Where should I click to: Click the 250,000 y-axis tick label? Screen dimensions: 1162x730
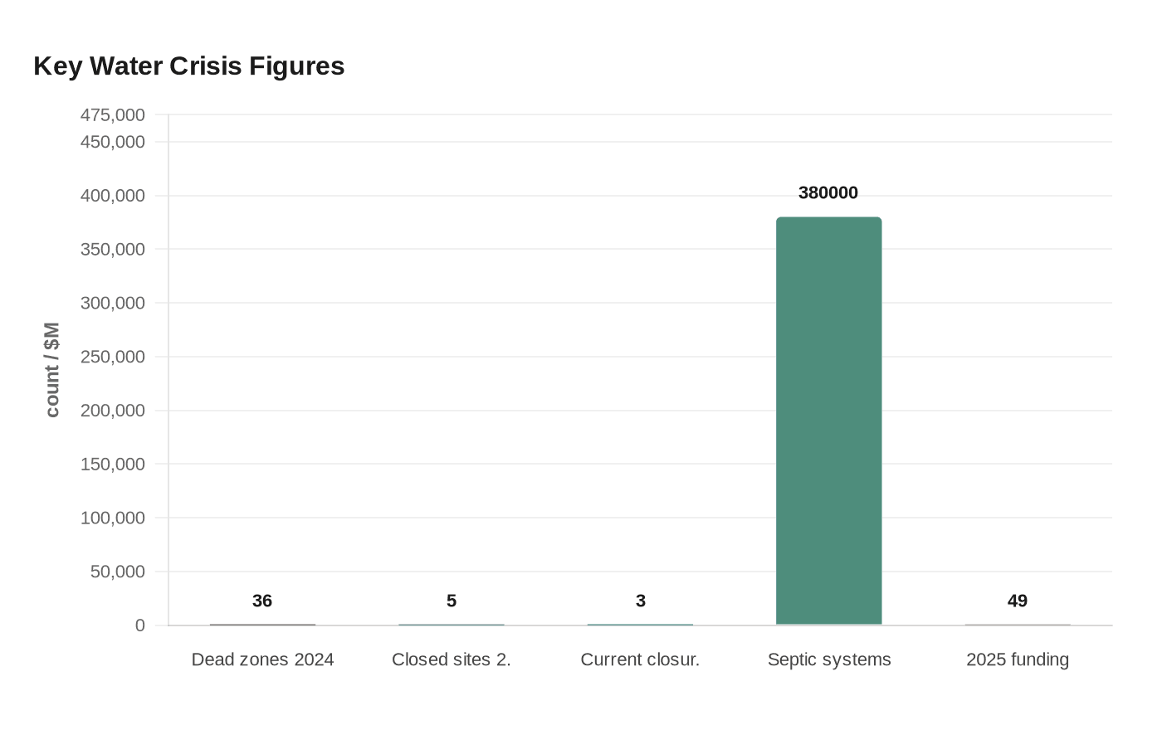113,357
